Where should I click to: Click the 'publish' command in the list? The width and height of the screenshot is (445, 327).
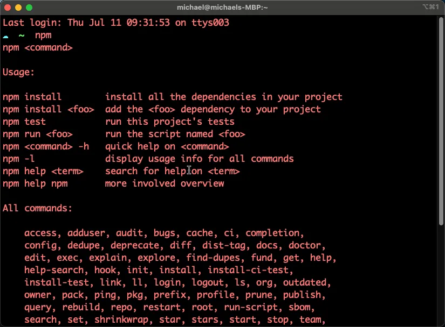coord(301,295)
